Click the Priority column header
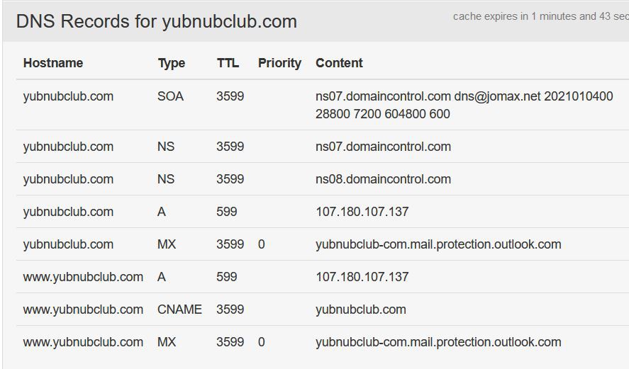The height and width of the screenshot is (369, 629). point(279,63)
